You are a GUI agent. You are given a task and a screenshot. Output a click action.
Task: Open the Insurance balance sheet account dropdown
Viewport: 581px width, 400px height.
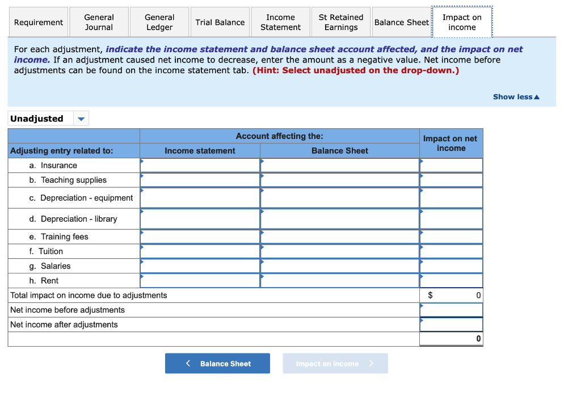pos(263,162)
